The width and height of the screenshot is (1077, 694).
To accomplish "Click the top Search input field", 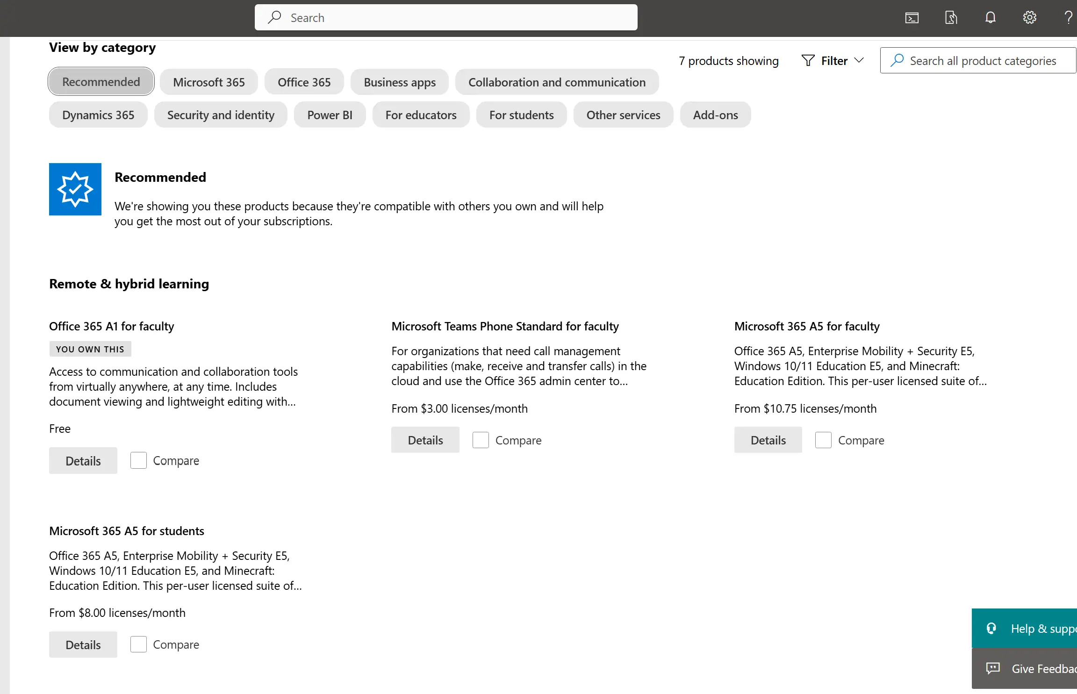I will point(446,17).
